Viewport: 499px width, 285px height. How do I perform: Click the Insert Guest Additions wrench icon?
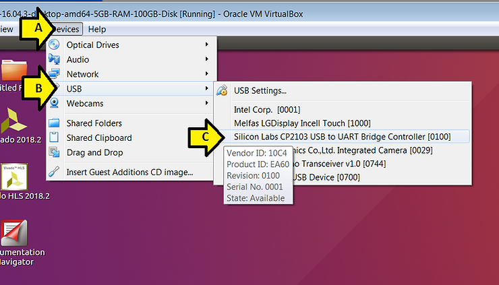(55, 172)
